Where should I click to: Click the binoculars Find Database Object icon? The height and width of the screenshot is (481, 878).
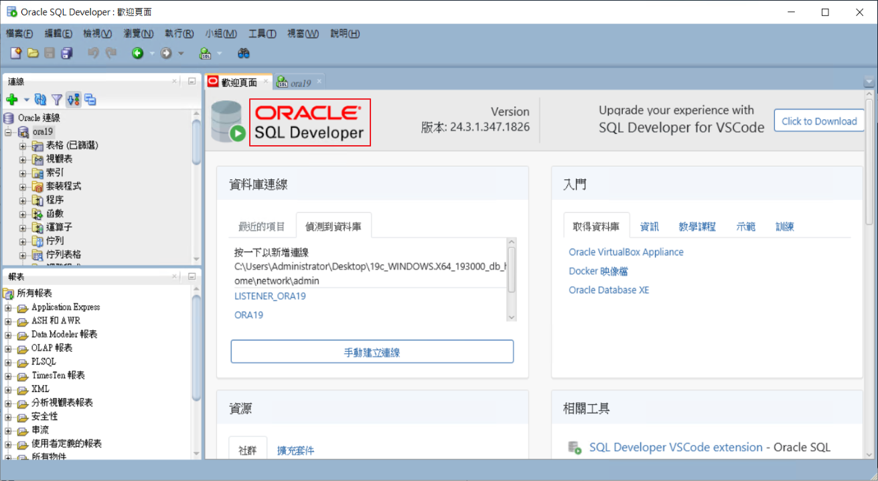tap(244, 54)
